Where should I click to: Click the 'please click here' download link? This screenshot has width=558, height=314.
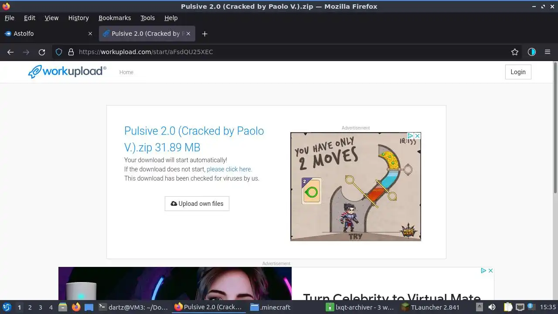pyautogui.click(x=229, y=169)
